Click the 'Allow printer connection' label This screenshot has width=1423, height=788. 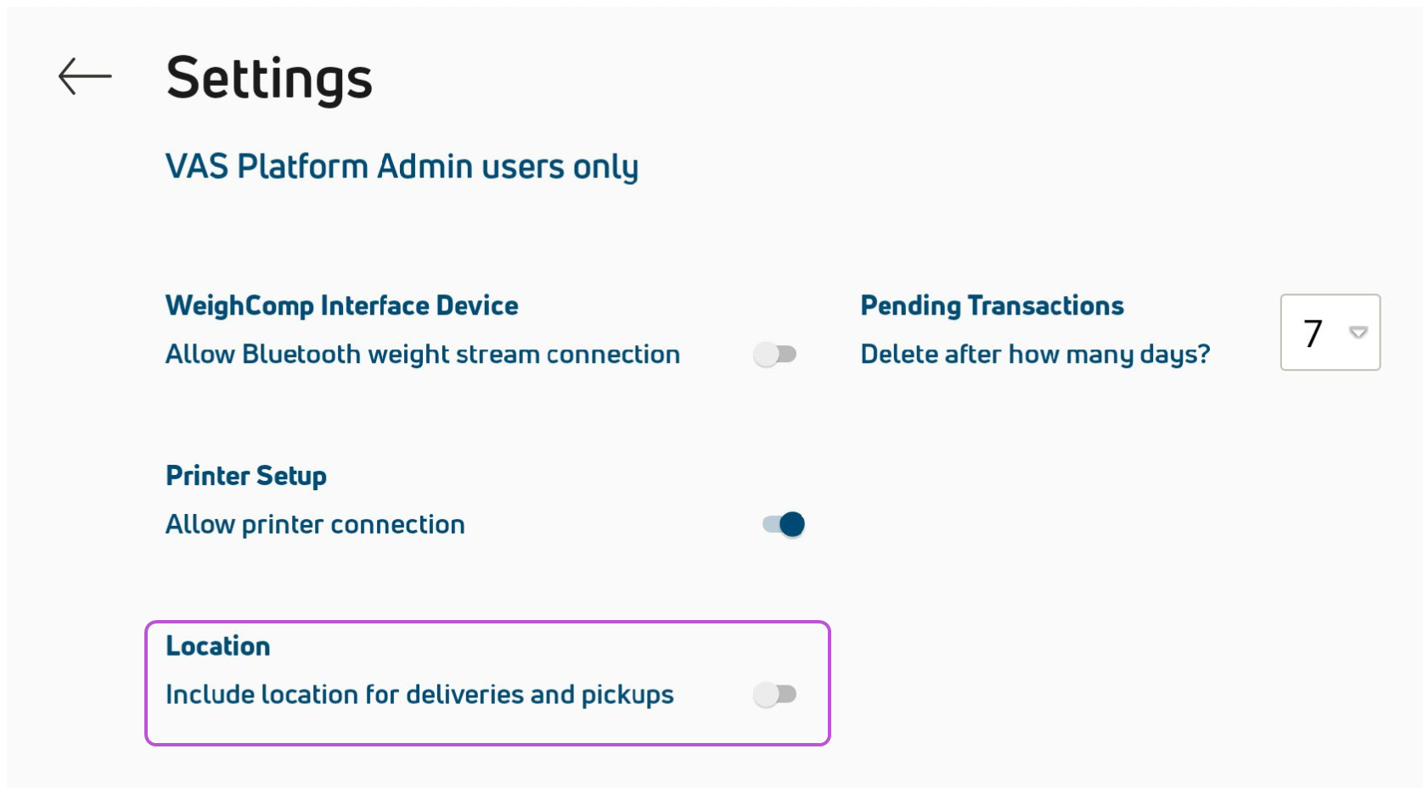pyautogui.click(x=315, y=525)
